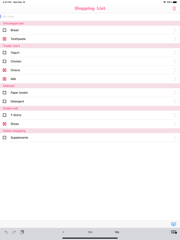Screen dimensions: 180x240
Task: Tap the "We" predictive text suggestion
Action: 117,232
